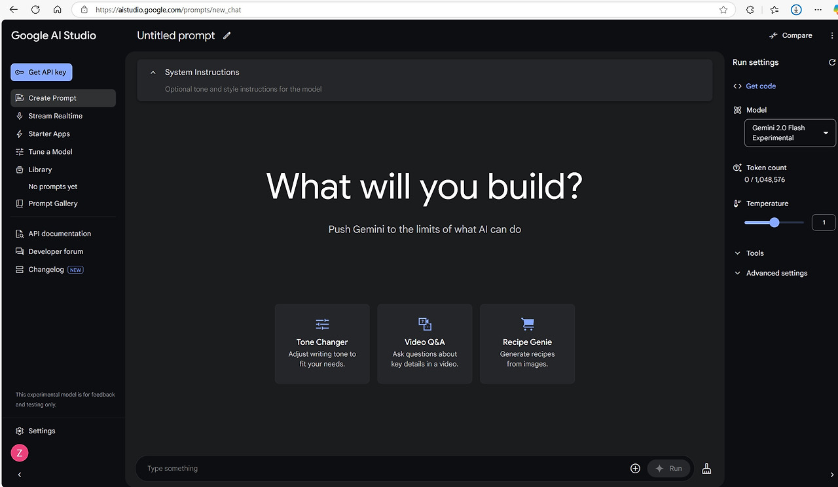838x487 pixels.
Task: Click the What will you build? heading
Action: coord(424,186)
